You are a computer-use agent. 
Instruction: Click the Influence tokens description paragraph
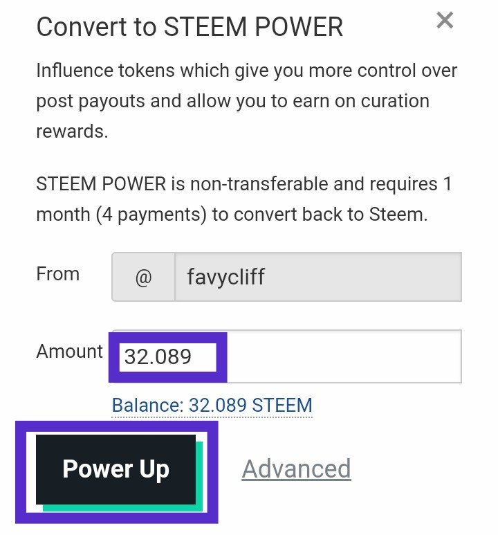246,100
